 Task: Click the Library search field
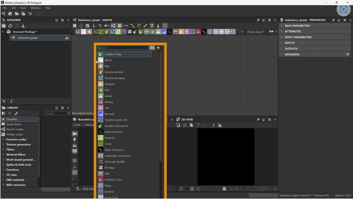pos(56,113)
